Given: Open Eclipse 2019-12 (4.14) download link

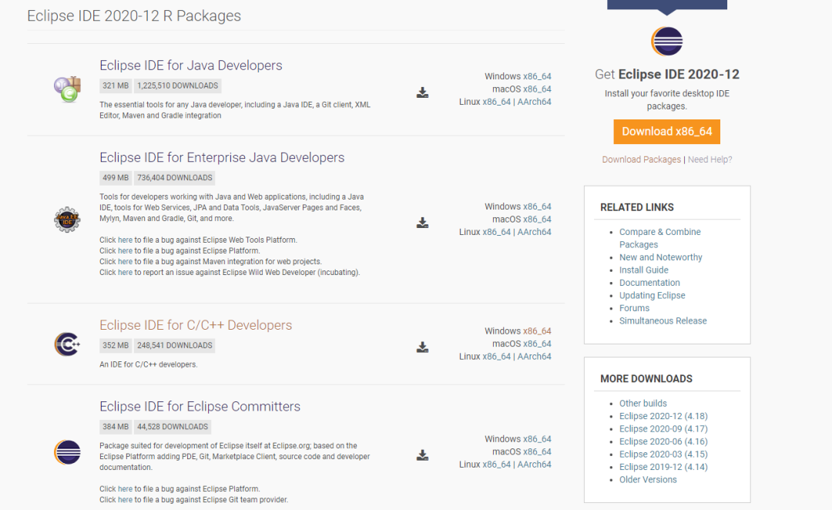Looking at the screenshot, I should (x=663, y=467).
